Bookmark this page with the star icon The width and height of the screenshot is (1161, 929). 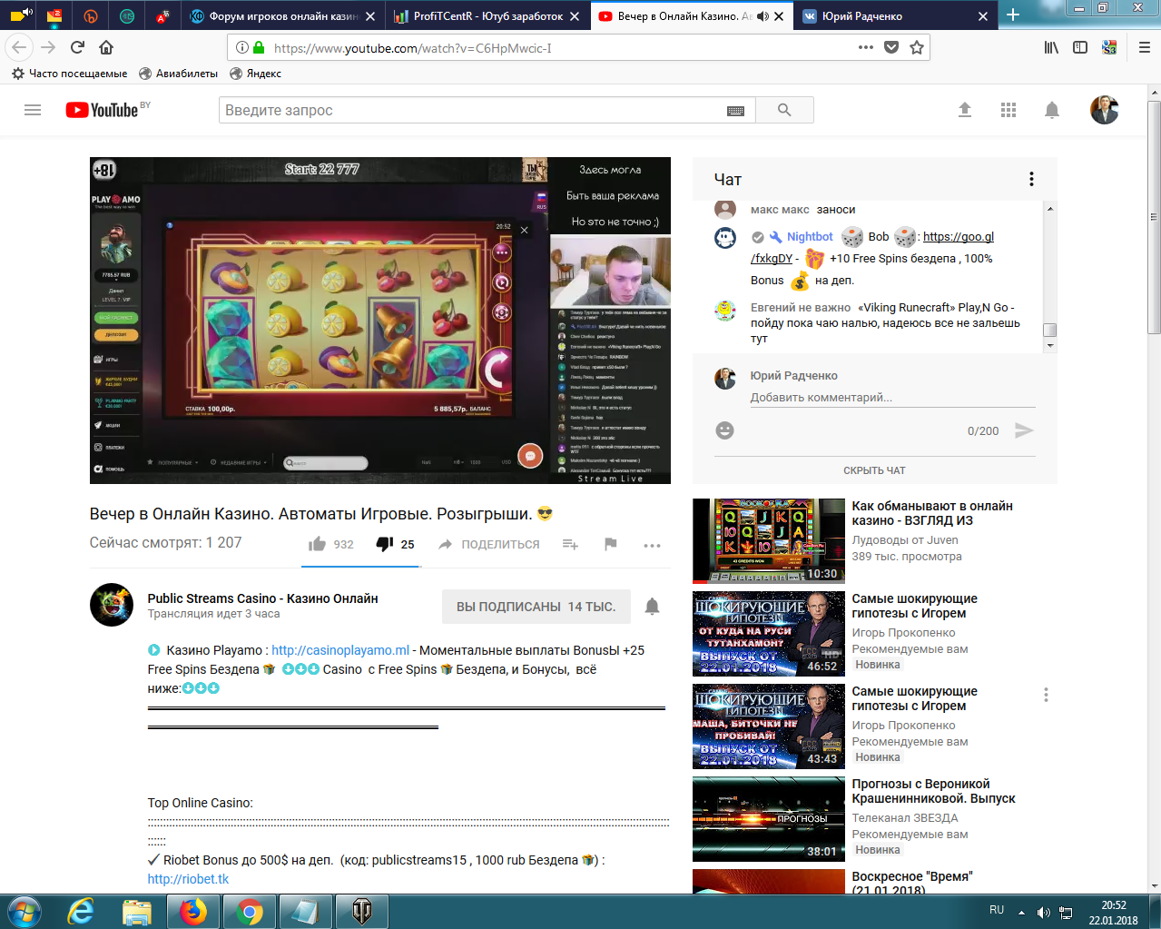tap(917, 47)
